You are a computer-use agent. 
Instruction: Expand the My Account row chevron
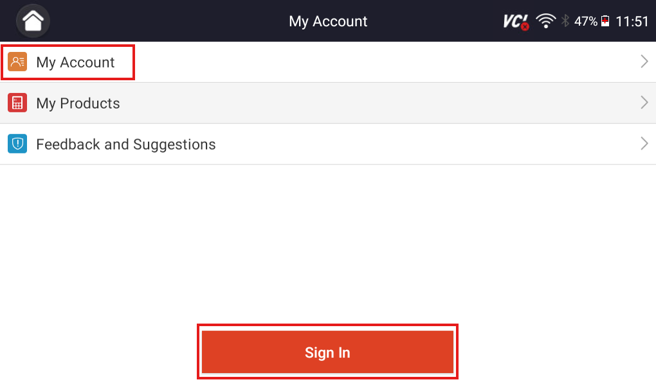pos(644,62)
